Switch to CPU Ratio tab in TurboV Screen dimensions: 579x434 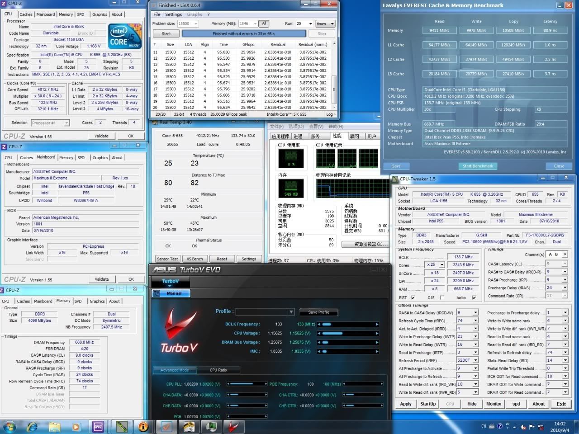218,370
